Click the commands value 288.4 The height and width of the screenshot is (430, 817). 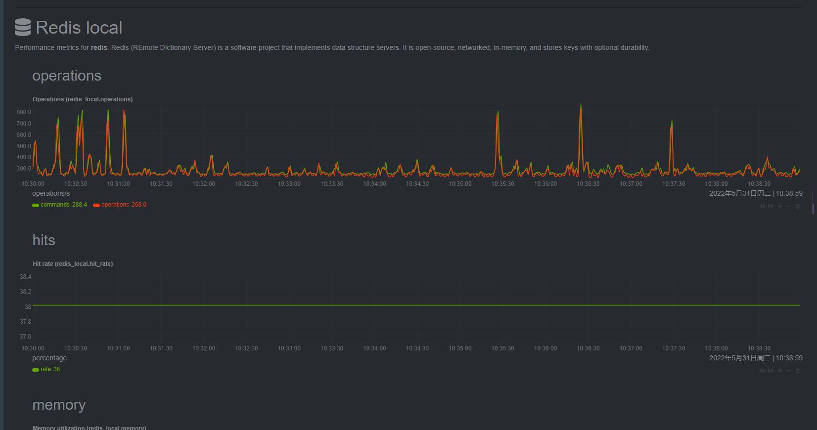(80, 205)
